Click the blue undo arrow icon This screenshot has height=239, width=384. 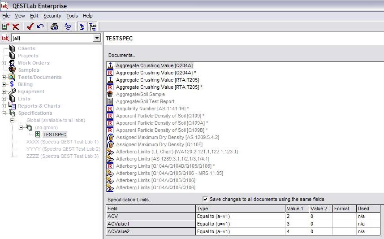pyautogui.click(x=40, y=26)
